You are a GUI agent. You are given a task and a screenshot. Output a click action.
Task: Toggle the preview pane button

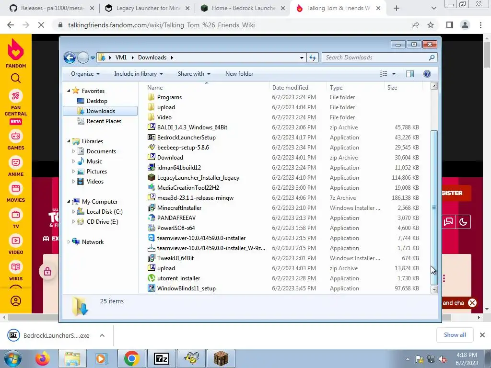(409, 74)
